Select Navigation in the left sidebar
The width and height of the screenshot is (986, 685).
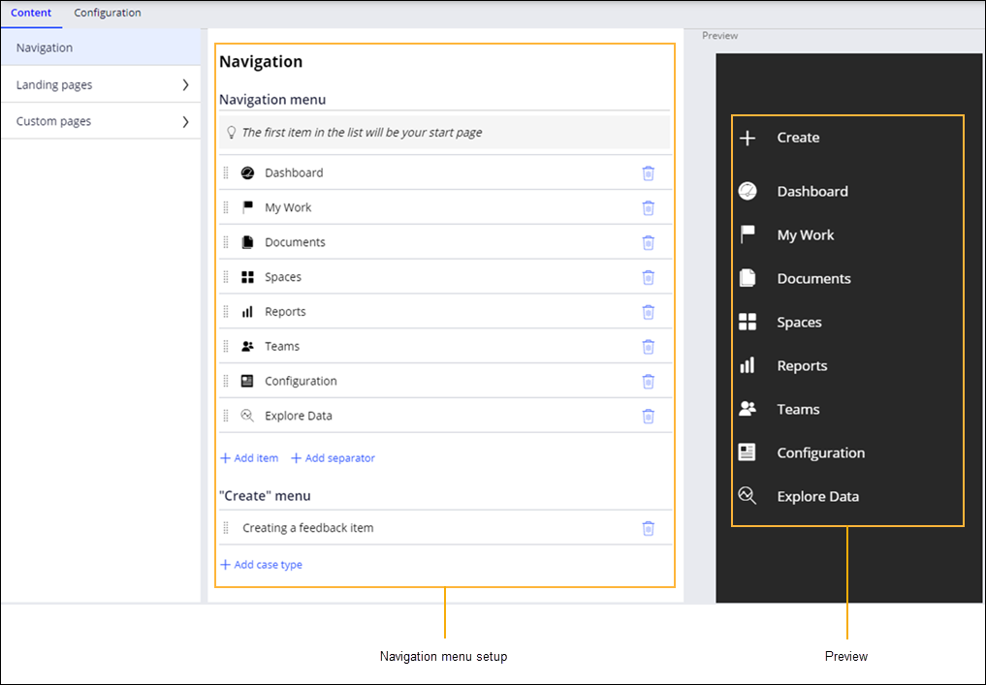tap(45, 48)
